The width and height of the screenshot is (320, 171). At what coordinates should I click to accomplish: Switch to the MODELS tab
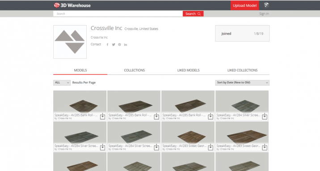click(80, 70)
